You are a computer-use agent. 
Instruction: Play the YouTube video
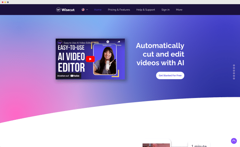[90, 59]
